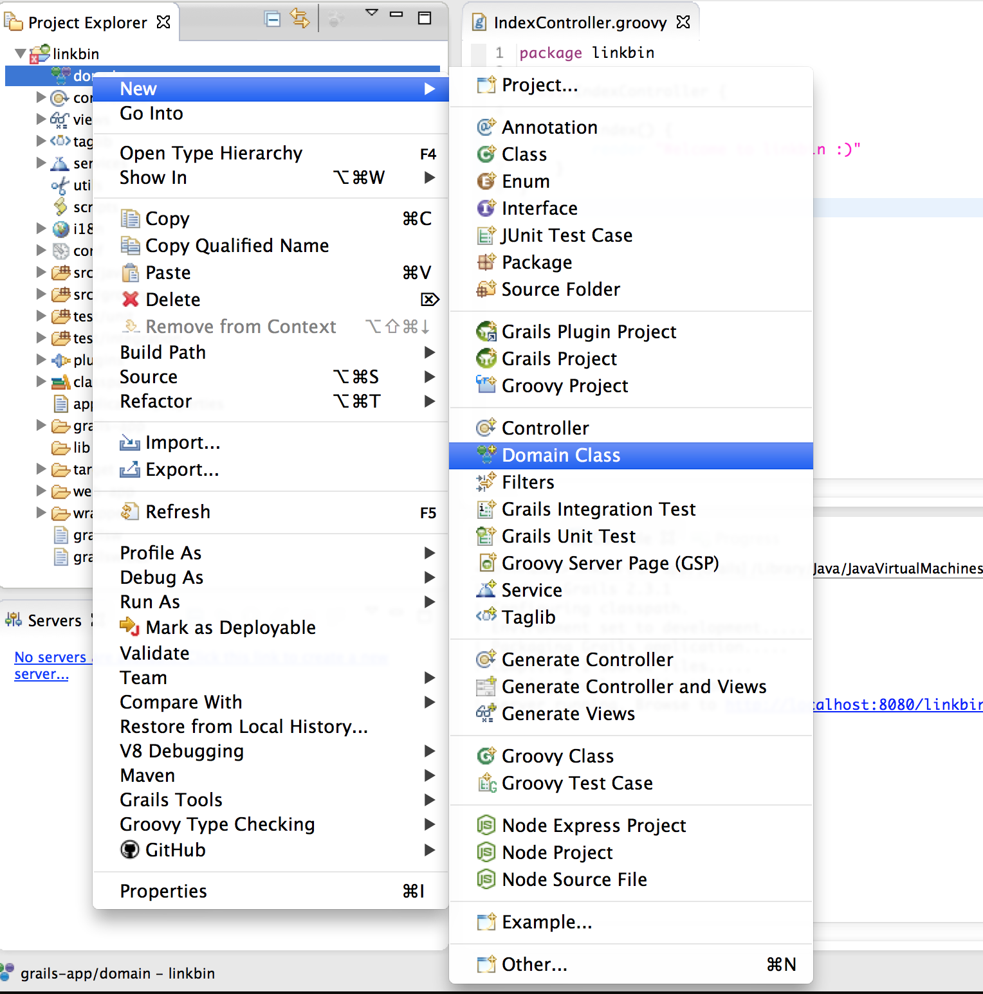
Task: Open the Project Explorer view menu triangle
Action: point(372,13)
